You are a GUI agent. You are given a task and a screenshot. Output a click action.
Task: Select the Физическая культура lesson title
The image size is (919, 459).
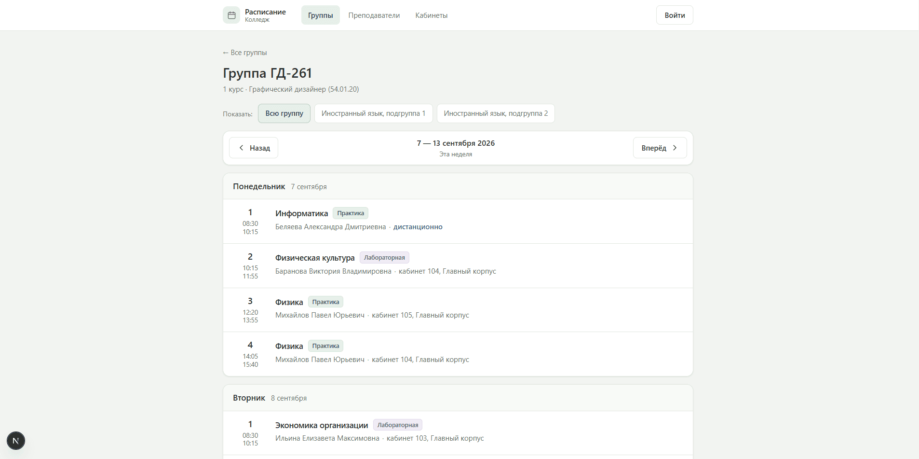point(315,258)
